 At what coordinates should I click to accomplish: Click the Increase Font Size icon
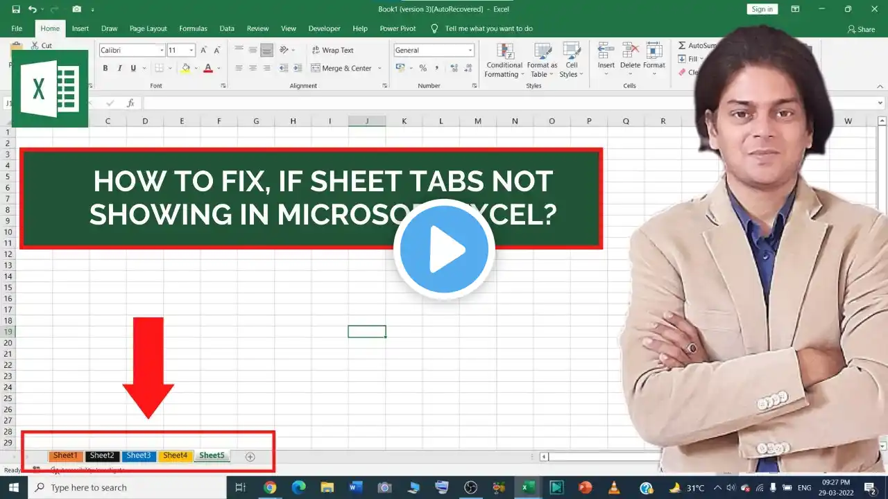203,50
